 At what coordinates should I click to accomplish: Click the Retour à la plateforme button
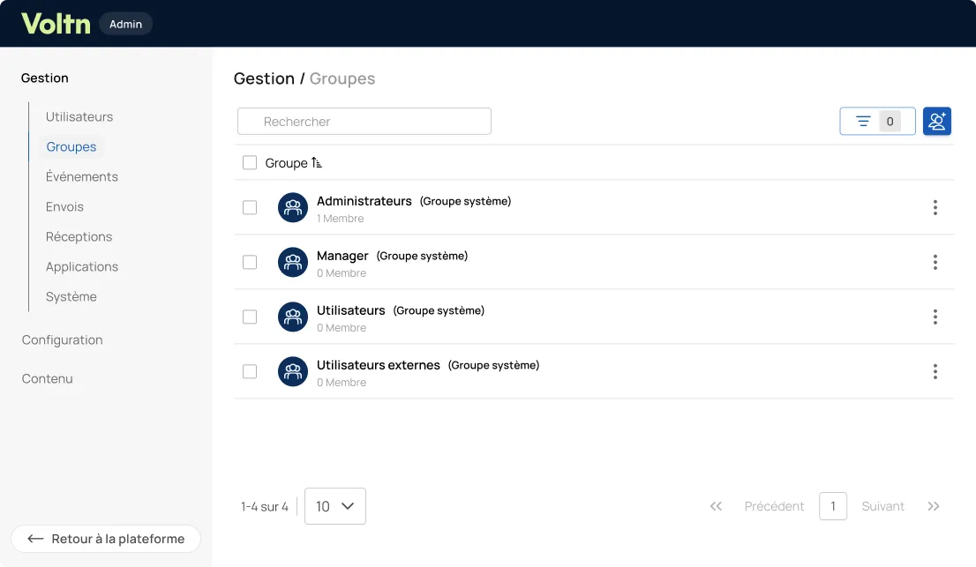click(x=106, y=539)
